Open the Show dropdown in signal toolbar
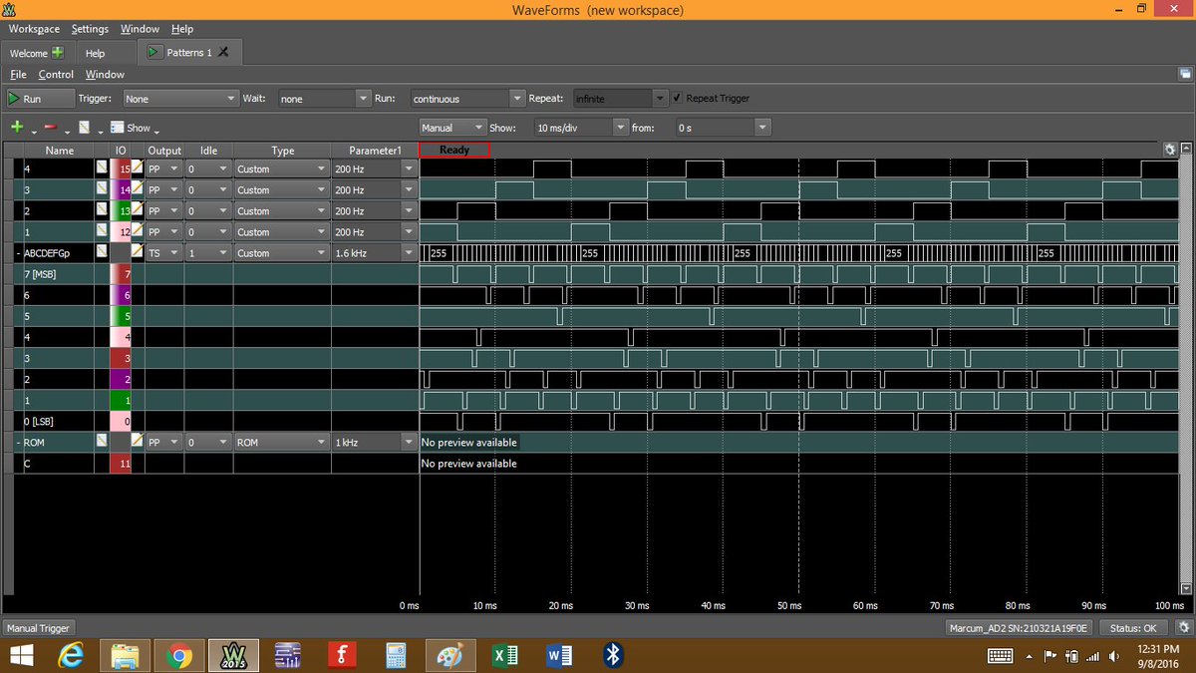Screen dimensions: 1196x673 [x=135, y=128]
